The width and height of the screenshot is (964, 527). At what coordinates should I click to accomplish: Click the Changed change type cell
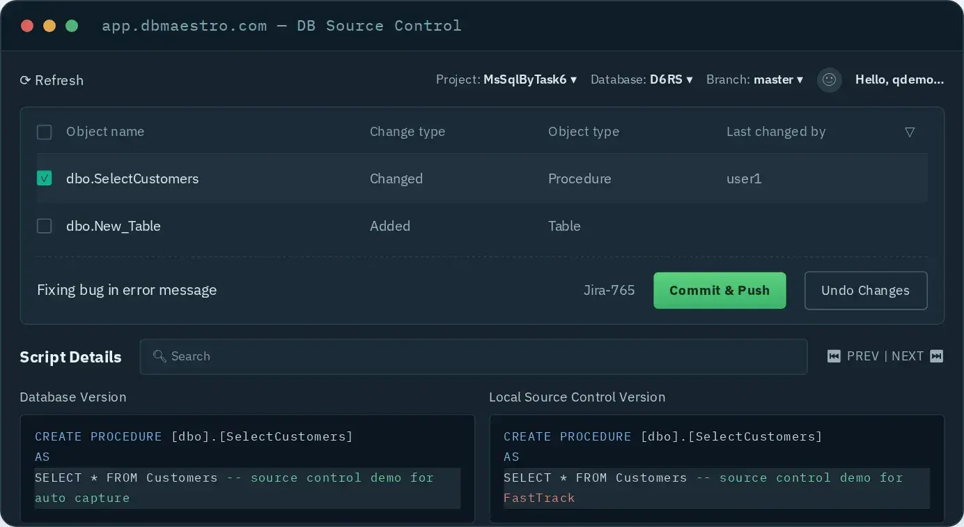coord(396,178)
